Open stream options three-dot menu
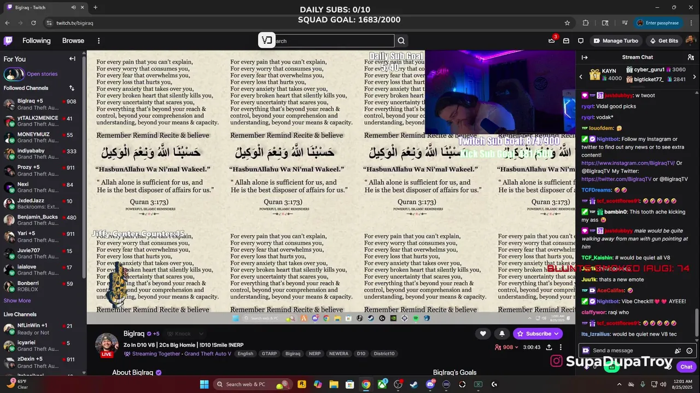Image resolution: width=700 pixels, height=393 pixels. 561,347
